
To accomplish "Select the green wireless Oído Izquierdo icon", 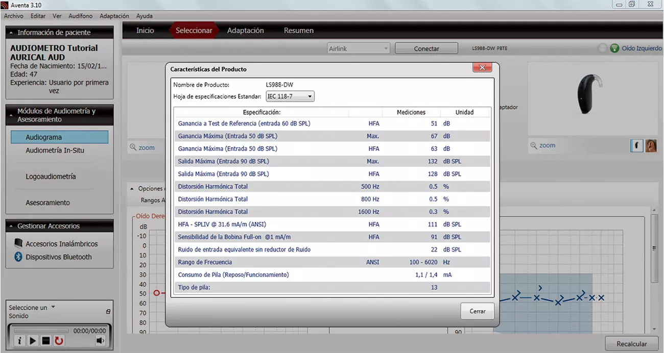I will 614,48.
